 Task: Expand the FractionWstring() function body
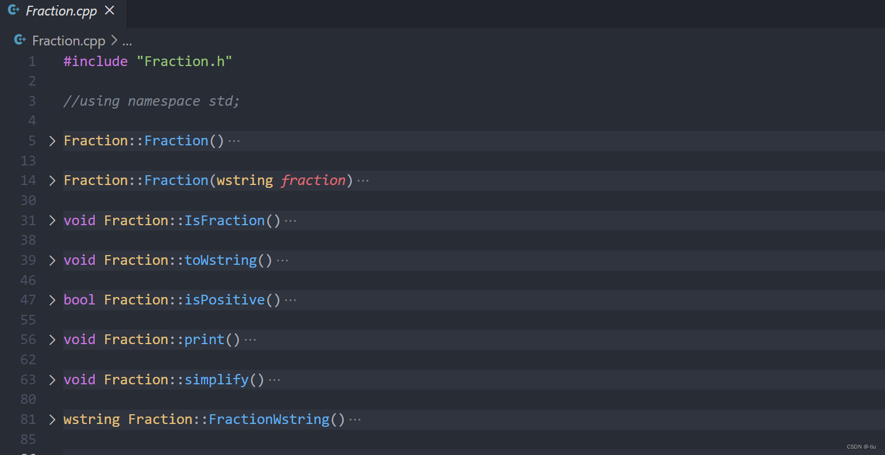click(52, 419)
